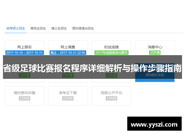Open the 网上报名 card title
Image resolution: width=185 pixels, height=134 pixels.
[24, 47]
